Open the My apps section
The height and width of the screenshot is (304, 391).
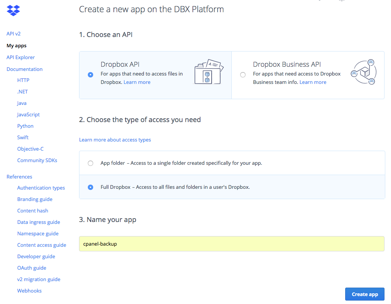click(x=16, y=45)
